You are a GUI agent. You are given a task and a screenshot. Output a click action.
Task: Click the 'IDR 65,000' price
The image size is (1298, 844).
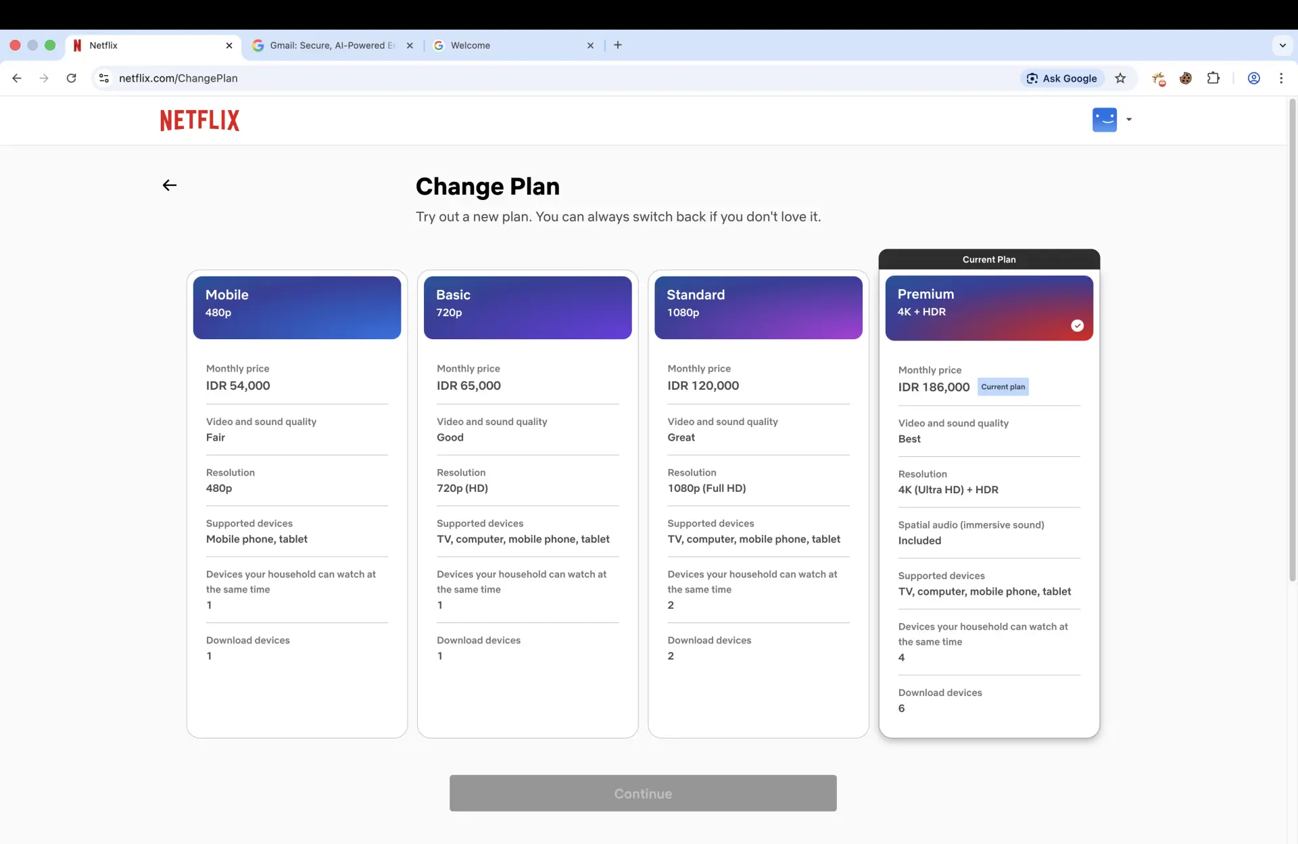click(468, 386)
